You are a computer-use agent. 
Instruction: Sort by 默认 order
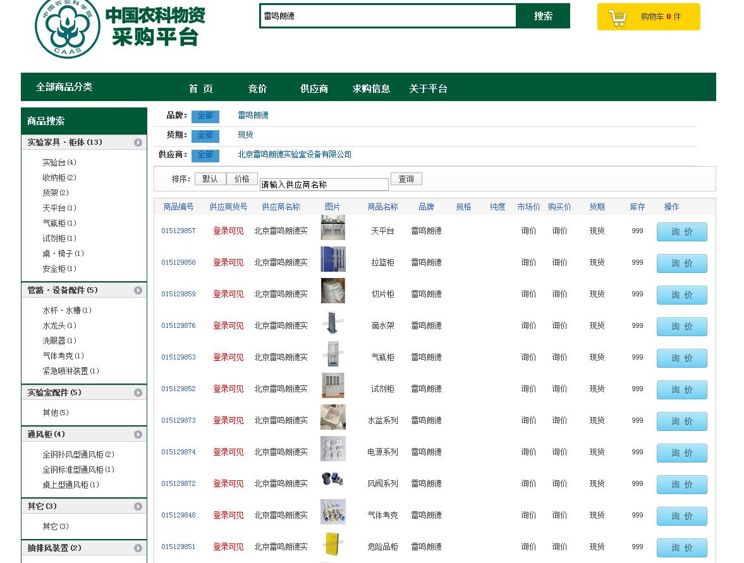coord(210,179)
